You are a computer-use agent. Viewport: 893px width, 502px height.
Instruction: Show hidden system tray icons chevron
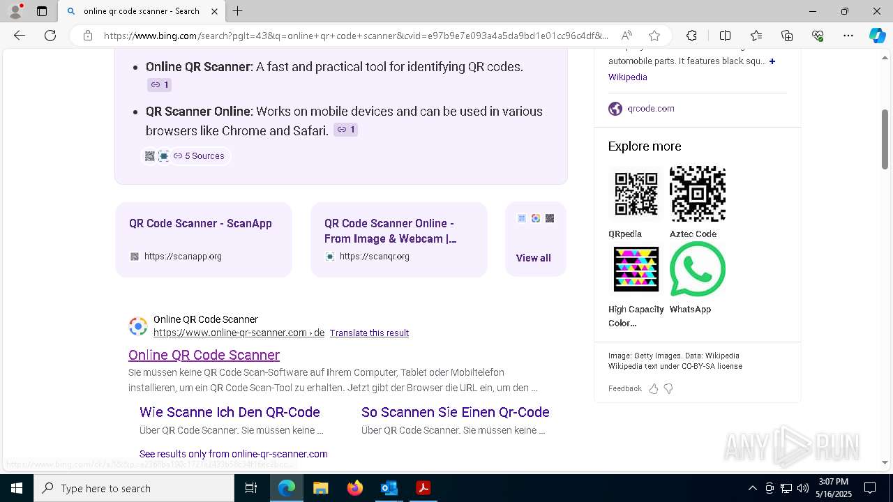(752, 488)
